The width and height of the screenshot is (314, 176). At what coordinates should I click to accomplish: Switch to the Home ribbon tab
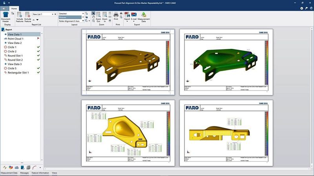pyautogui.click(x=14, y=9)
